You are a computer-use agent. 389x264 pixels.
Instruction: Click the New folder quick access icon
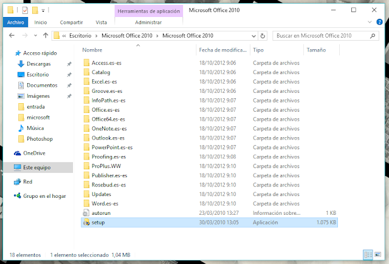click(35, 10)
